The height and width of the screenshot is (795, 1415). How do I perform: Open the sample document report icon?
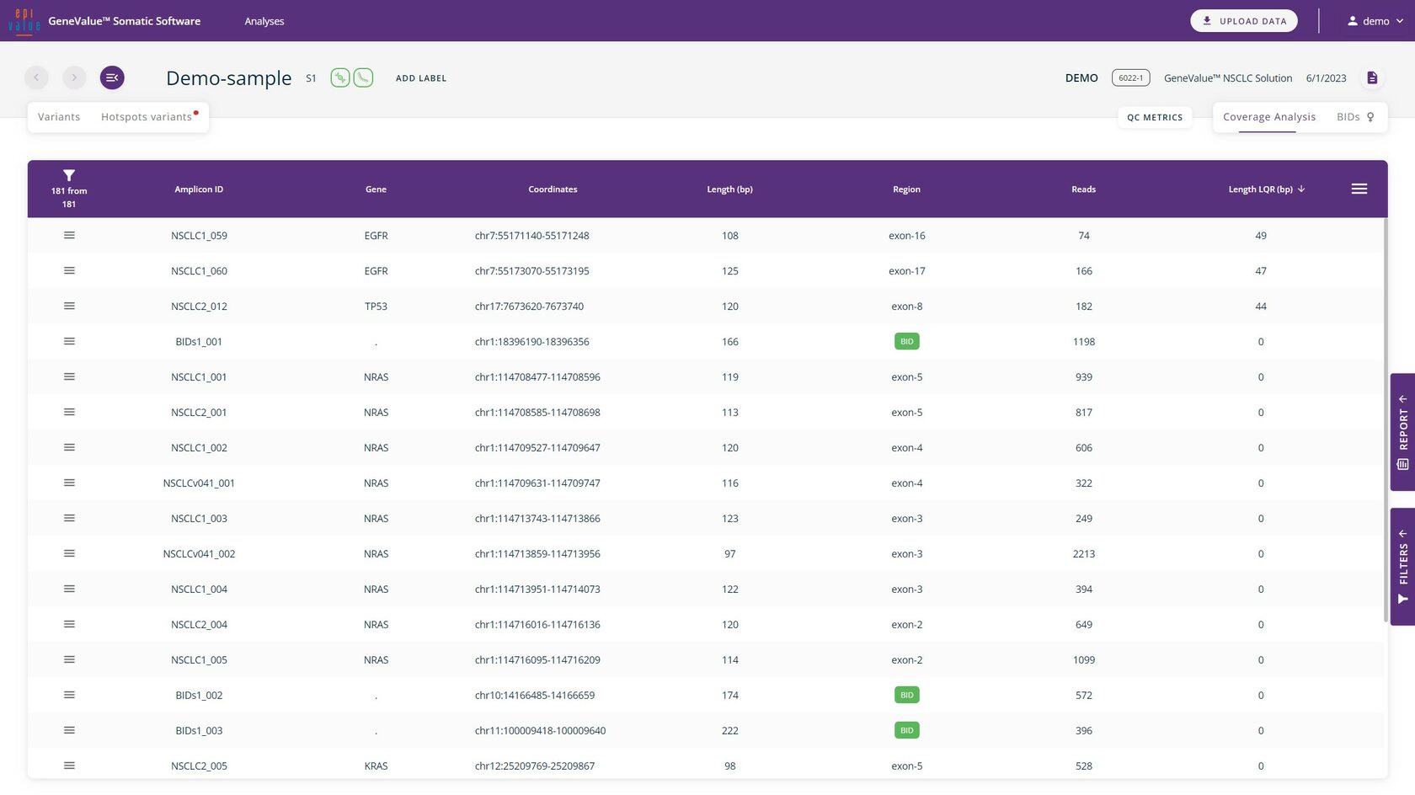click(1372, 77)
